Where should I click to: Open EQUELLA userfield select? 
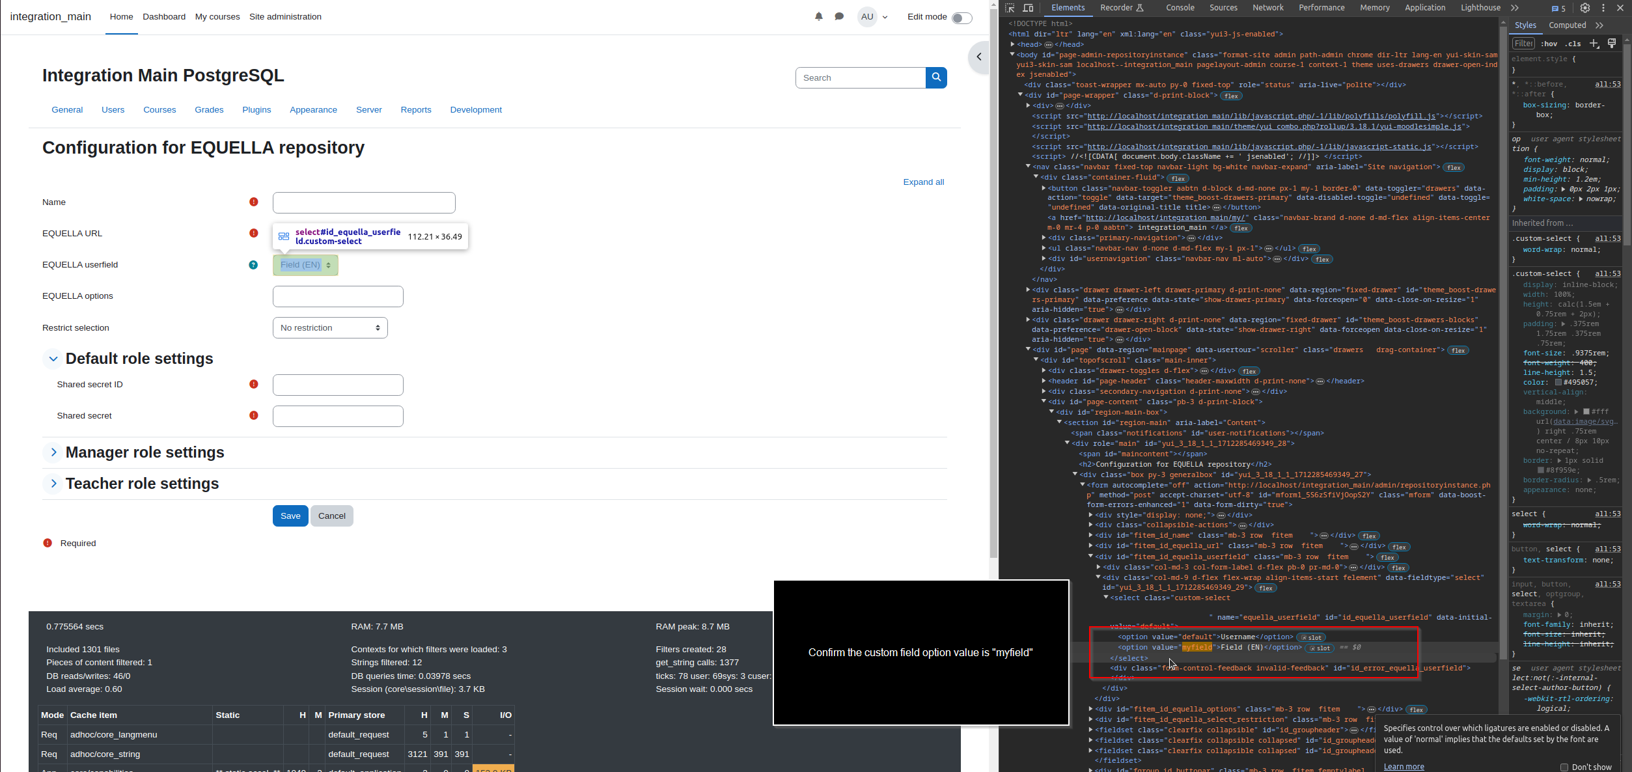coord(305,265)
